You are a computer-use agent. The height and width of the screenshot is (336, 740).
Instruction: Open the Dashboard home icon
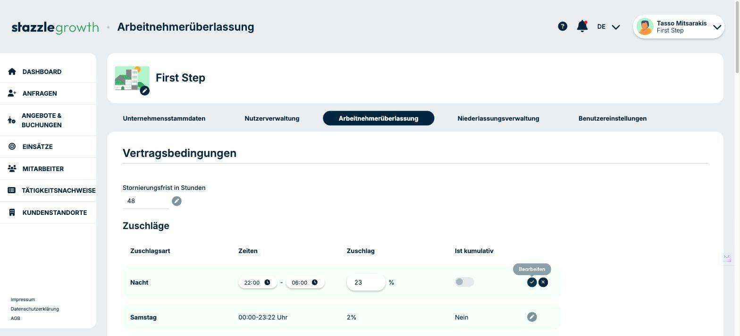click(12, 72)
